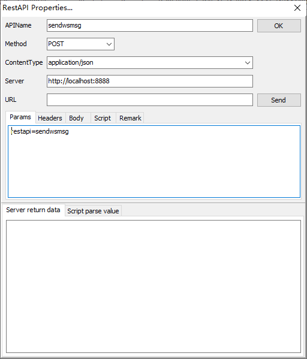The width and height of the screenshot is (307, 359).
Task: Click into the Server address field
Action: point(150,81)
